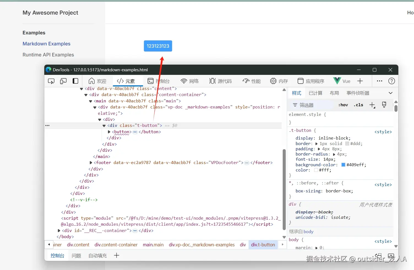Screen dimensions: 414x270
Task: Open the body rule style source link
Action: pos(383,241)
